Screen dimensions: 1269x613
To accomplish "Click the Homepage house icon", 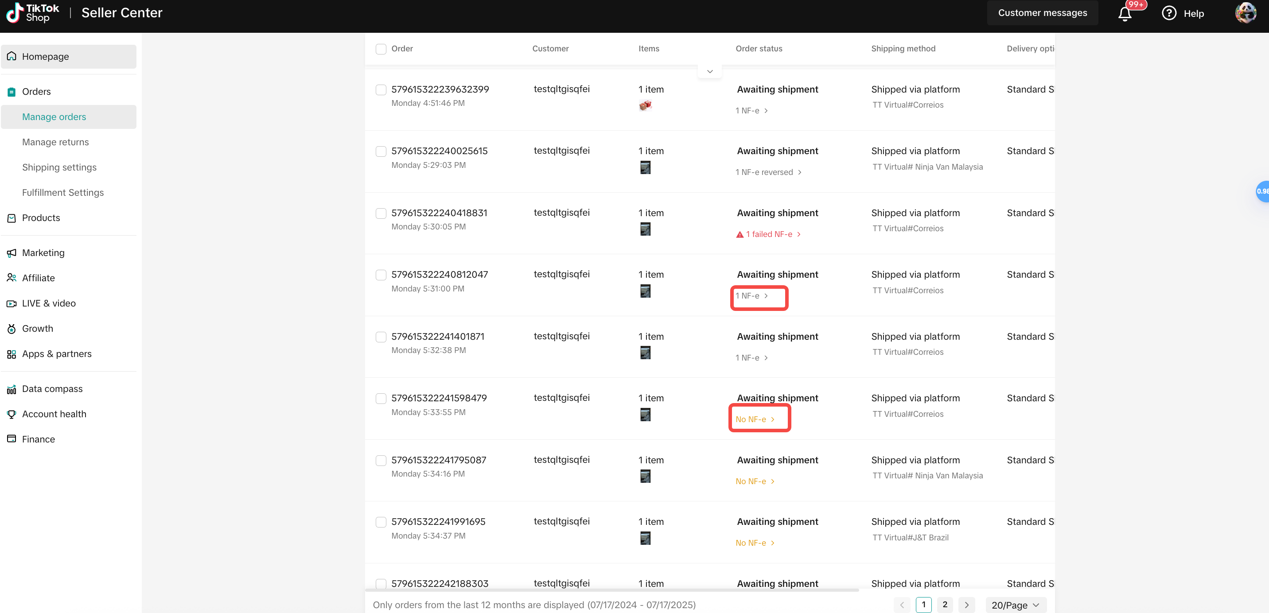I will coord(12,56).
